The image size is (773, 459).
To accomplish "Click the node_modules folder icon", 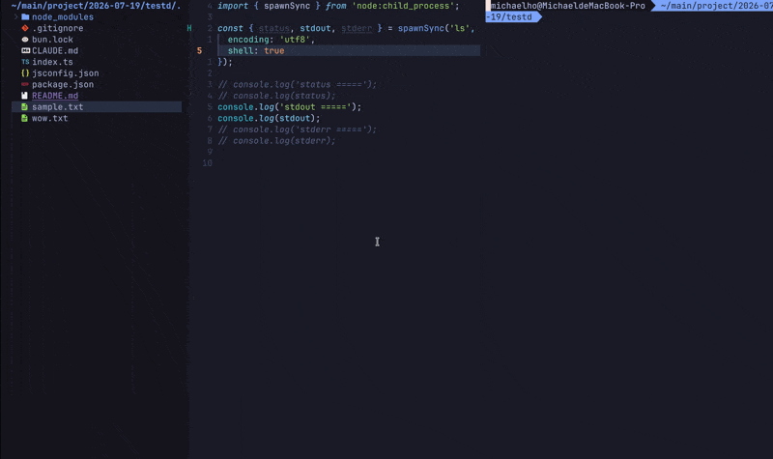I will click(x=25, y=16).
